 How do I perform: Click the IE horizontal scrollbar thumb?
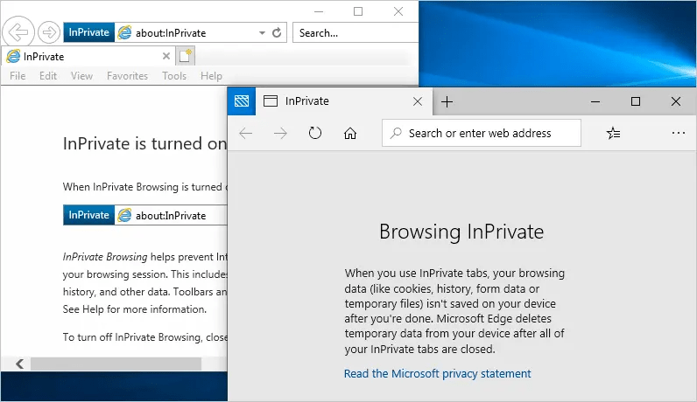tap(116, 364)
